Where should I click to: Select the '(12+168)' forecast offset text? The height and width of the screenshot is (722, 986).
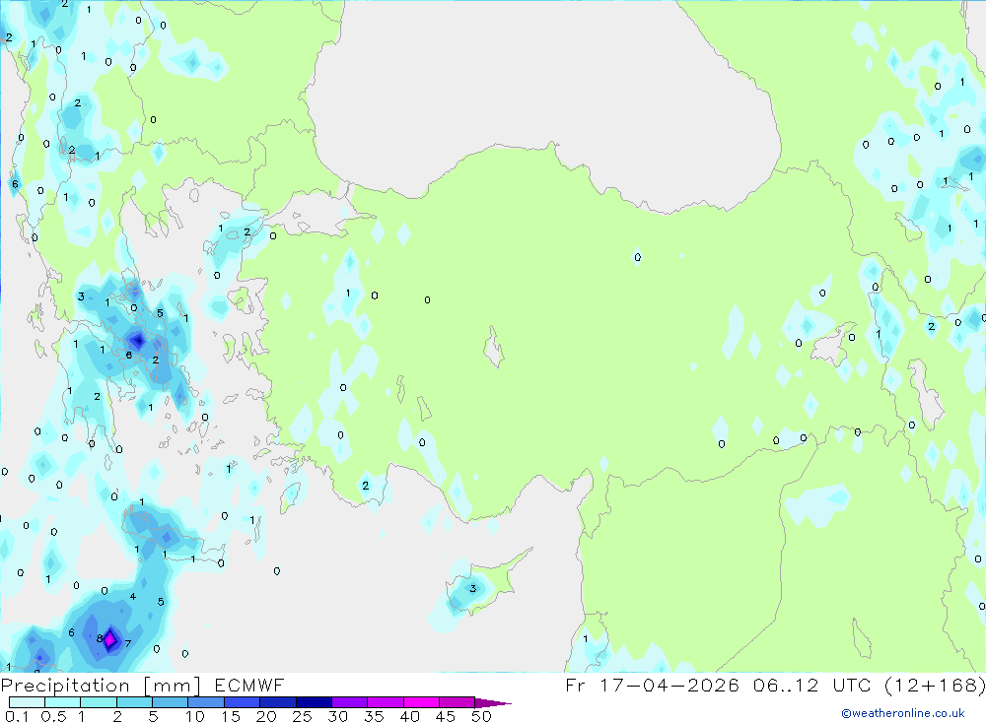pyautogui.click(x=935, y=685)
